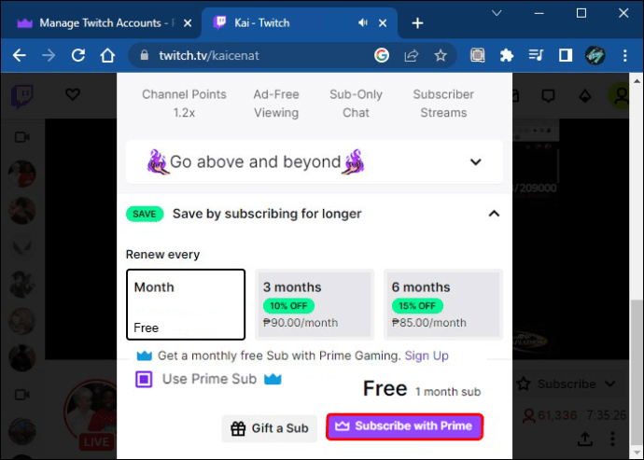
Task: Open the tab search chevron
Action: tap(497, 14)
